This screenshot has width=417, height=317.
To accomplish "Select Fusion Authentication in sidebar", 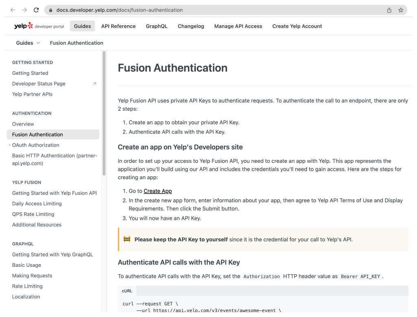I will 53,134.
